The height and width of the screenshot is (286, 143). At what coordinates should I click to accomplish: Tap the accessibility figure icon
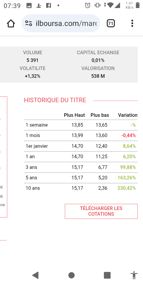(x=134, y=275)
